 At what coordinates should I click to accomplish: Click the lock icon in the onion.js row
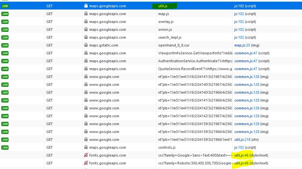tap(86, 29)
